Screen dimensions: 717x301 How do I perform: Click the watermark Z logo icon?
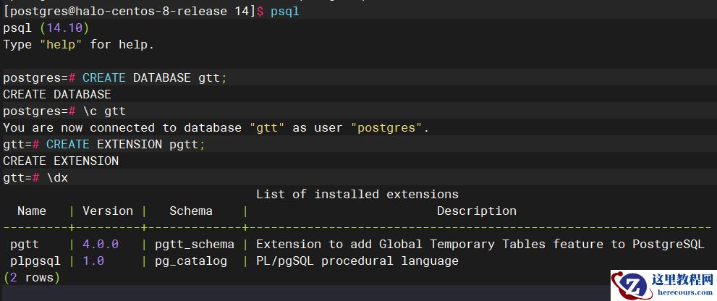click(632, 285)
